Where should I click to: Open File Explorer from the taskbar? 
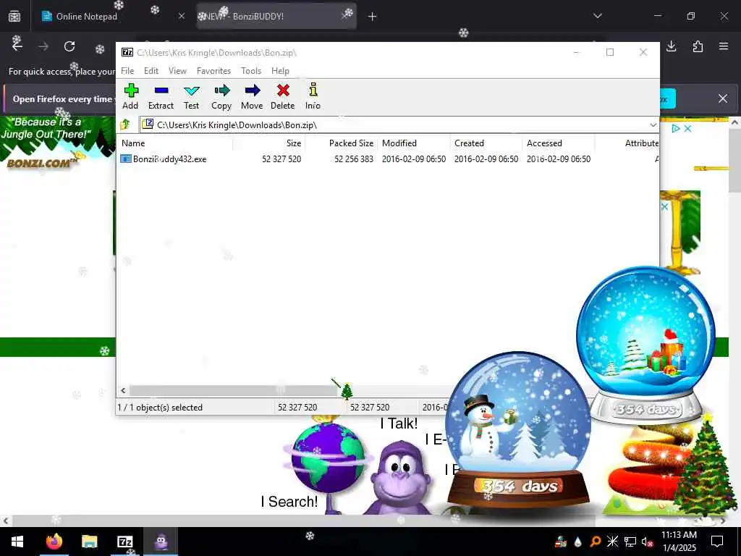pos(89,542)
